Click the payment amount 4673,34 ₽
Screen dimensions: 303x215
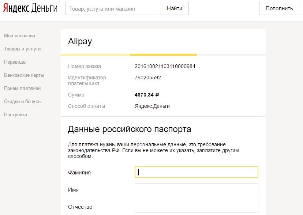coord(147,95)
